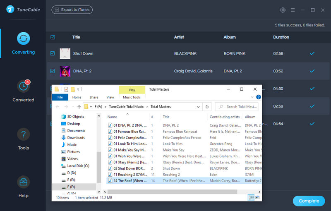Click the Complete button
The image size is (331, 211).
point(309,201)
